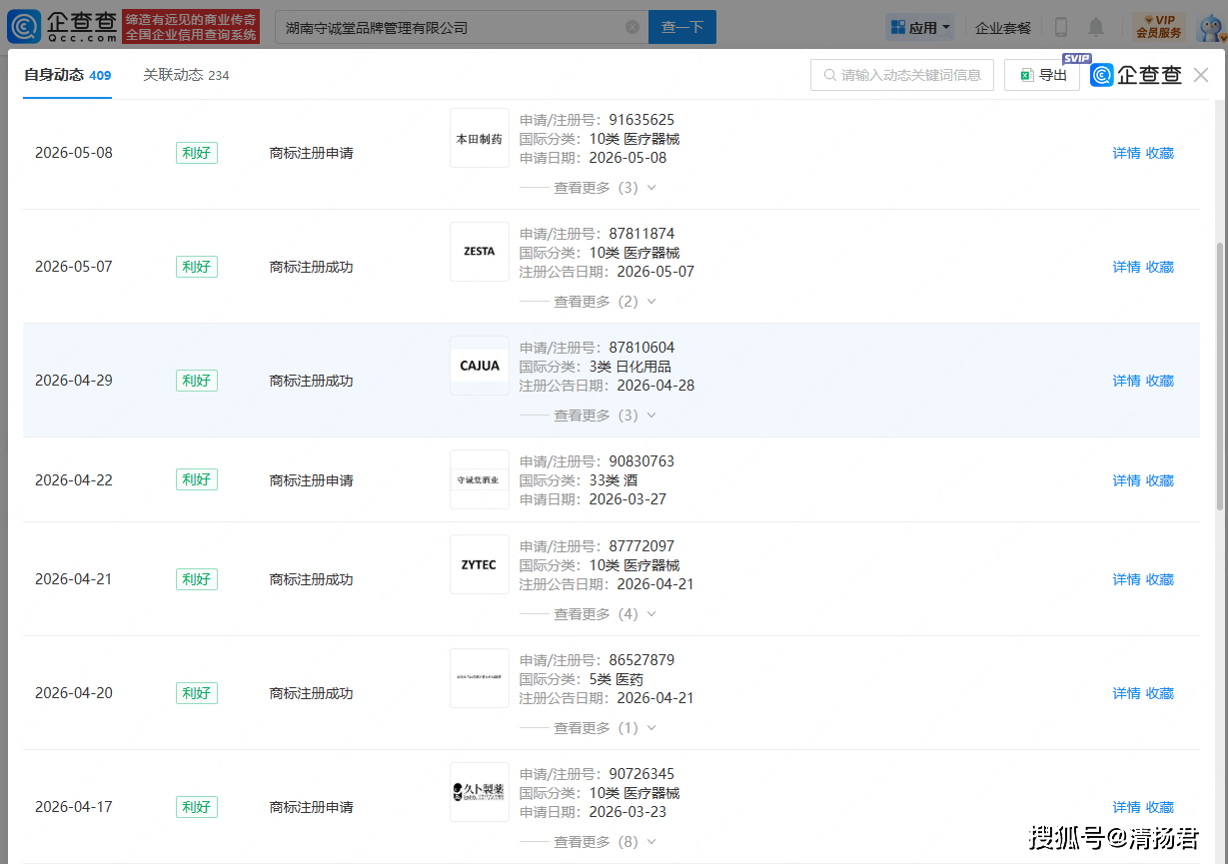Click 商标注册申请 in the 2026-04-22 row
This screenshot has width=1228, height=864.
tap(312, 480)
